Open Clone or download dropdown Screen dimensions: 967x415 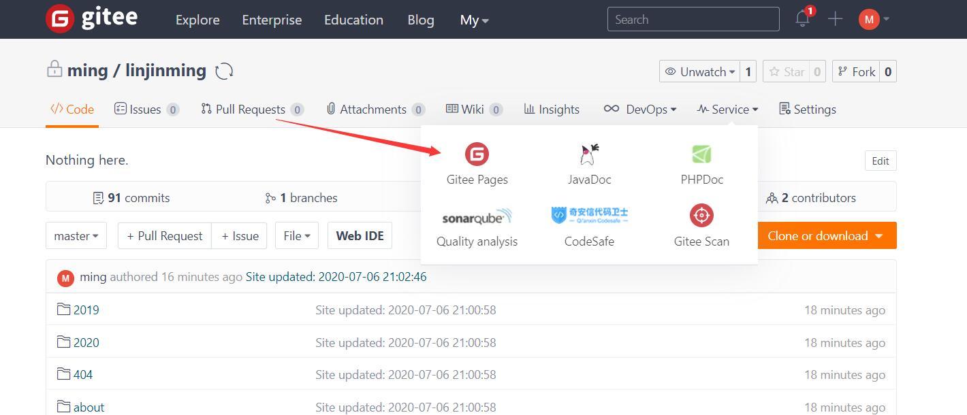click(825, 235)
